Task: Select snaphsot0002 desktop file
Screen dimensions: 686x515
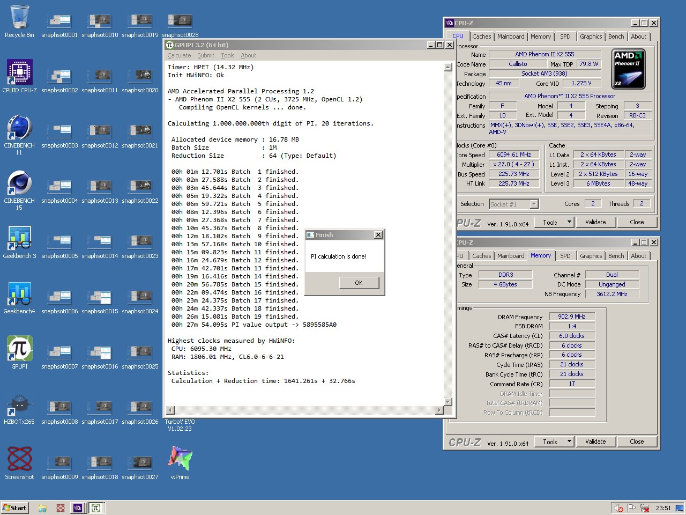Action: point(59,80)
